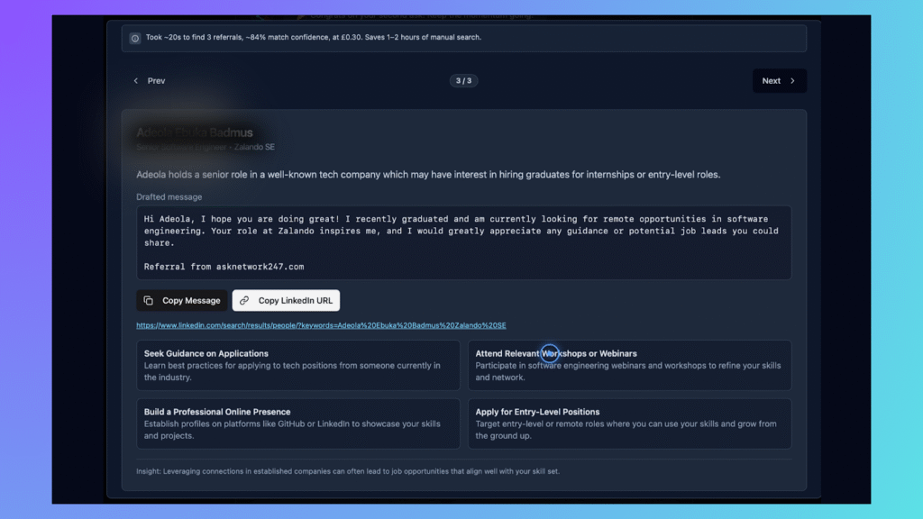
Task: Click inside the drafted message text box
Action: click(x=463, y=242)
